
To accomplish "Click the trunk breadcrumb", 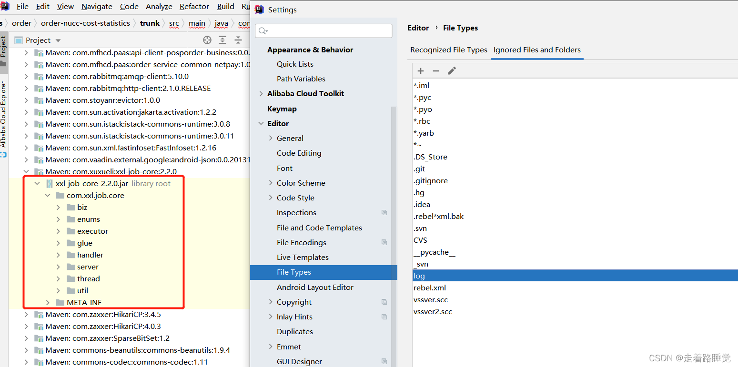I will click(150, 23).
